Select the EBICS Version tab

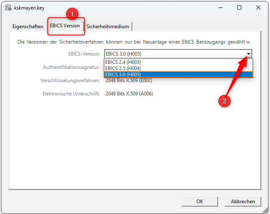65,26
